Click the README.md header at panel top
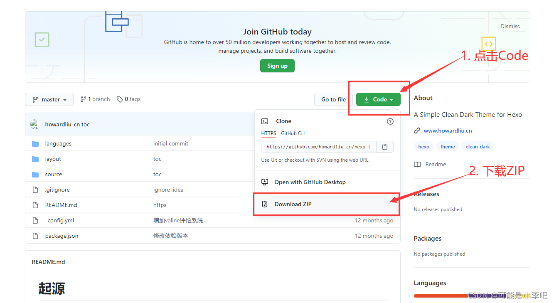Viewport: 554px width, 303px height. [48, 262]
